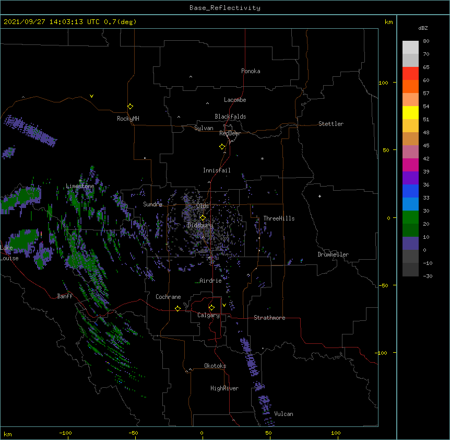Click the Blackfalds town label
The width and height of the screenshot is (450, 440).
230,117
